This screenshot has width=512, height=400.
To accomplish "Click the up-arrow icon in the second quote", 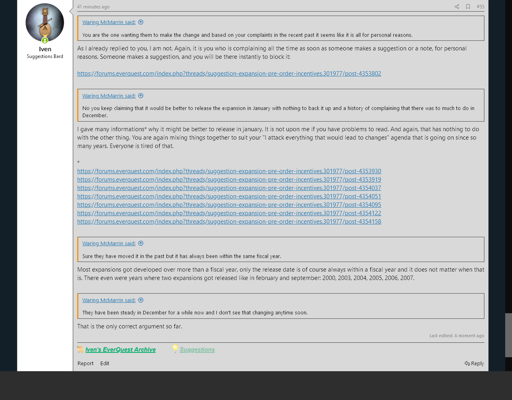I will click(141, 96).
